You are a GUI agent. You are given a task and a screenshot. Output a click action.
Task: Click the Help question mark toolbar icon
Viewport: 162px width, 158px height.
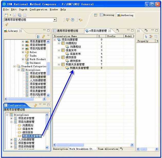click(73, 20)
